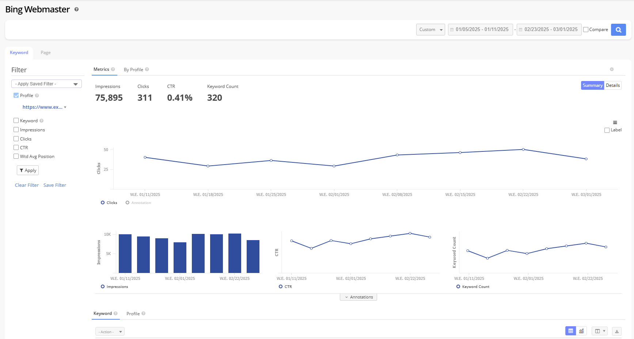Click the blue search magnifier button

pyautogui.click(x=618, y=30)
